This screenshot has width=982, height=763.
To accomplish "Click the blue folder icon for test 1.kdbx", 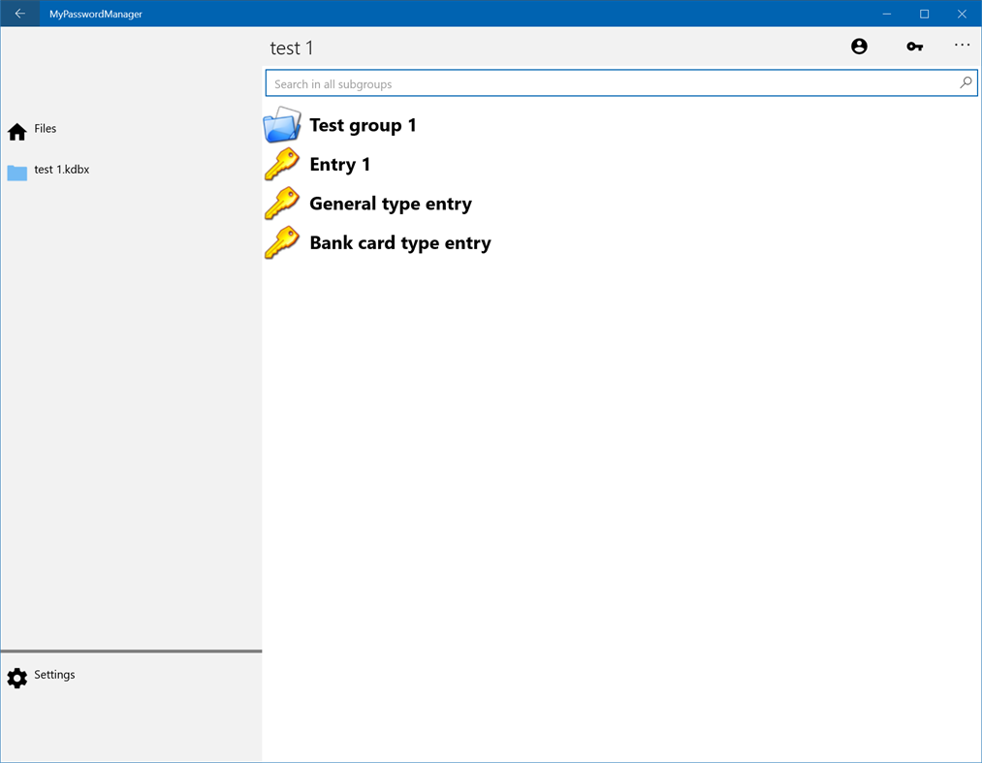I will tap(16, 171).
